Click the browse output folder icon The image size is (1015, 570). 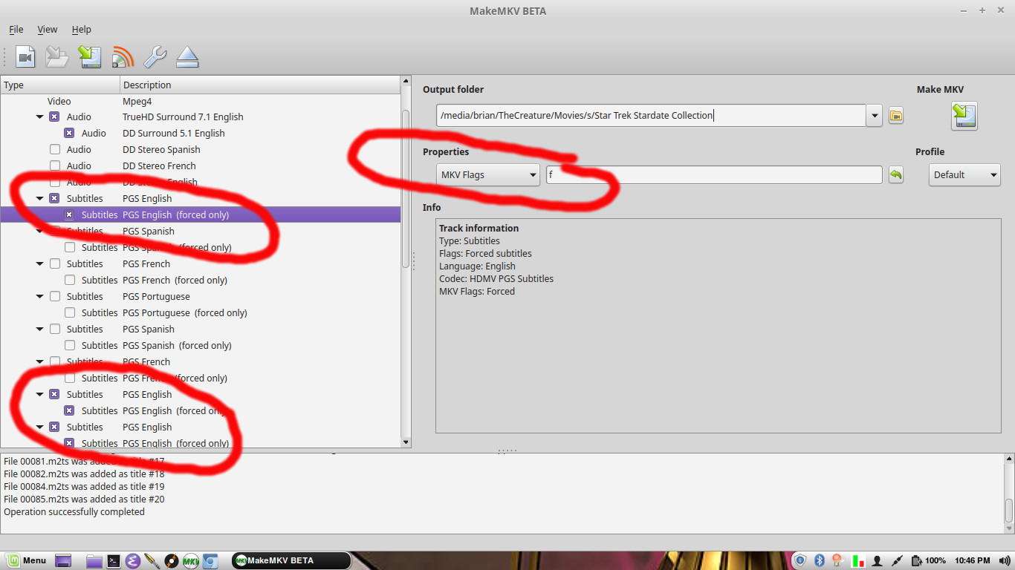tap(896, 116)
